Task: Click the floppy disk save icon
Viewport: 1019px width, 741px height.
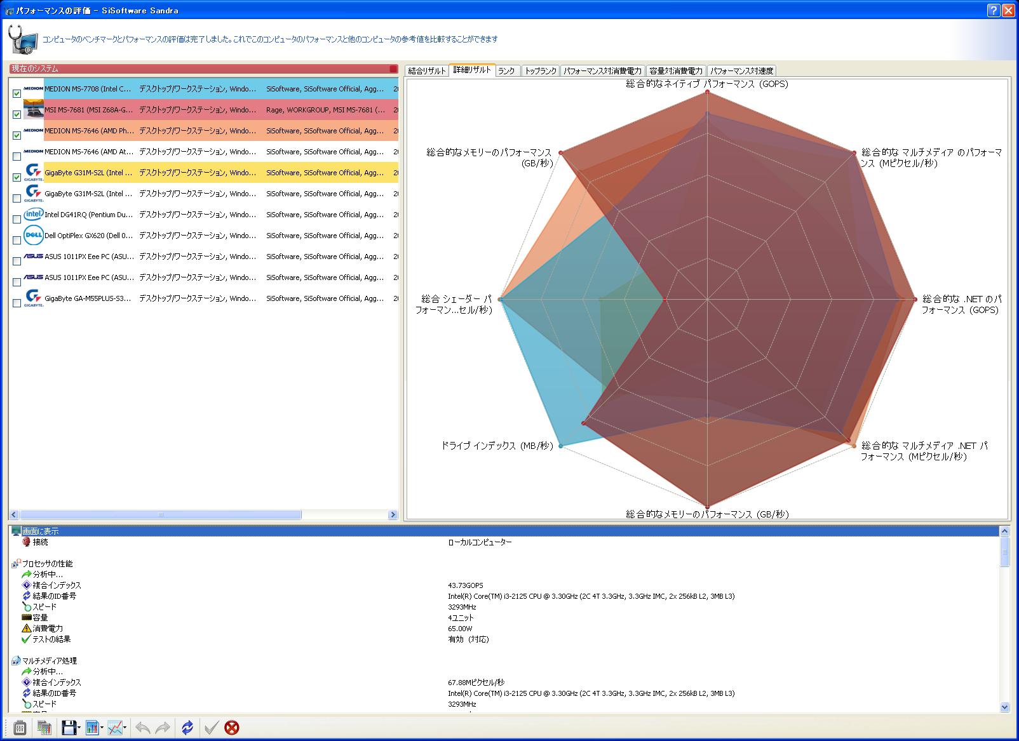Action: tap(69, 728)
